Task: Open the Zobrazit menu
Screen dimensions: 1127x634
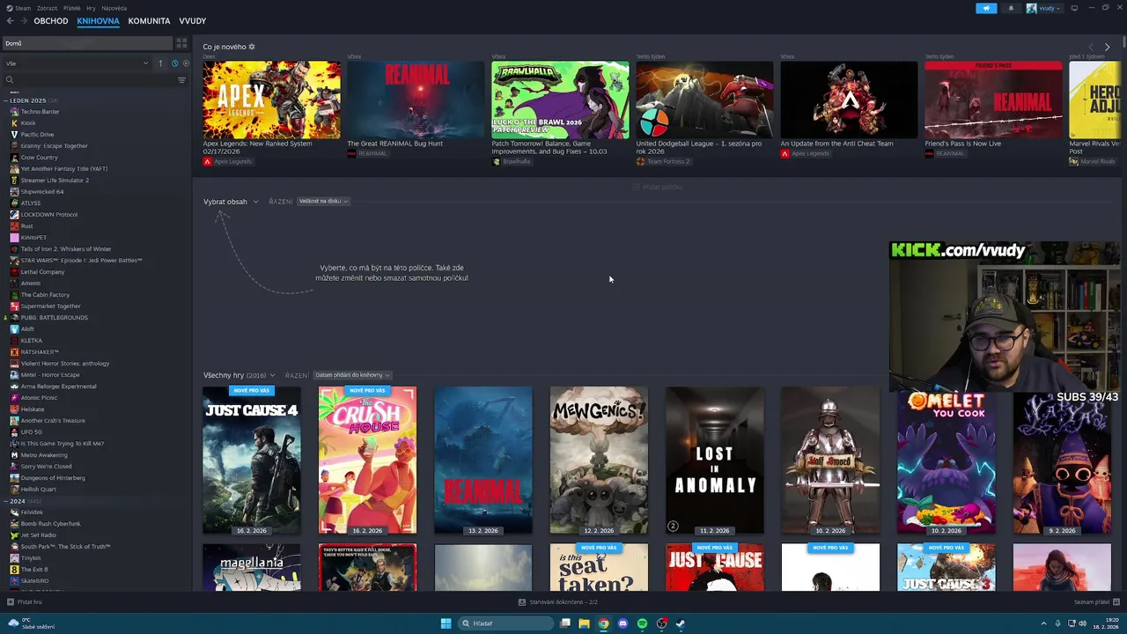Action: pyautogui.click(x=48, y=8)
